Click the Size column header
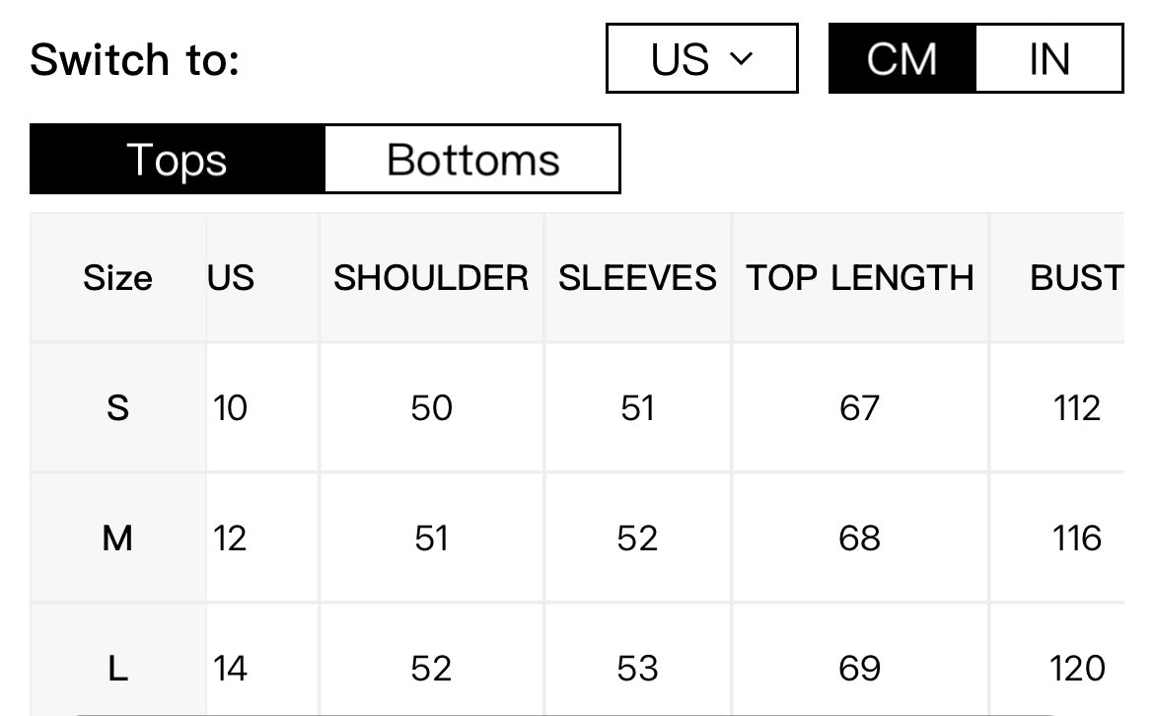1154x716 pixels. pos(117,278)
